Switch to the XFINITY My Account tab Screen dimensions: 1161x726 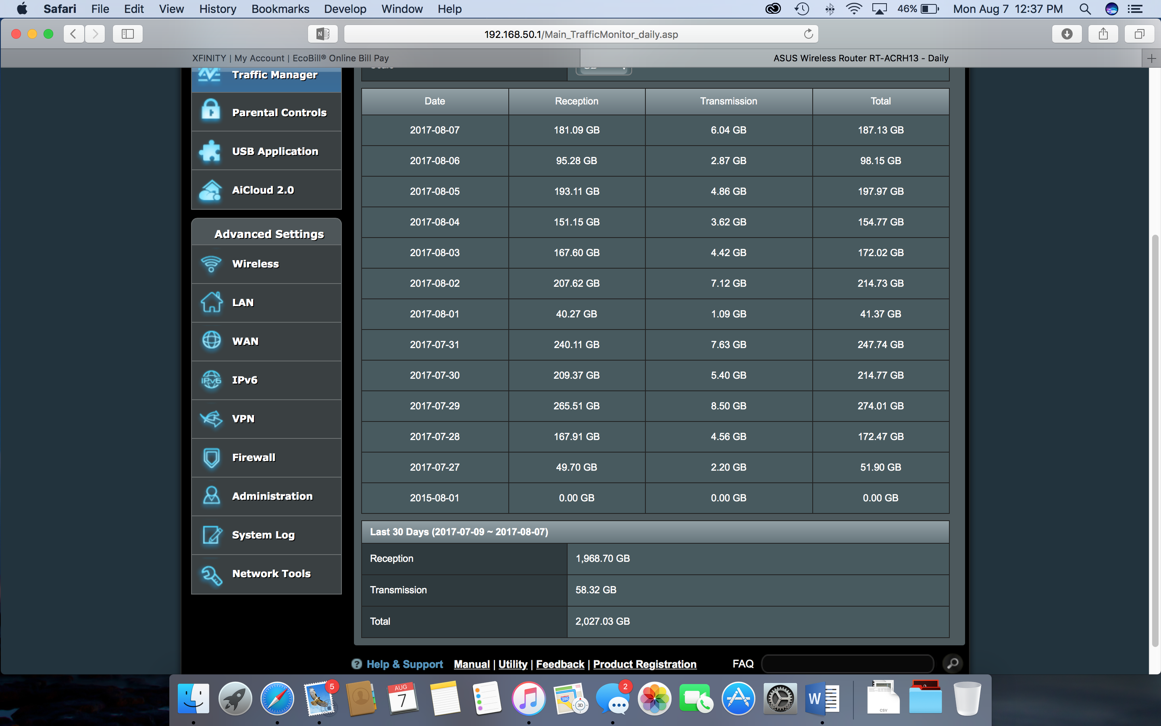[290, 58]
